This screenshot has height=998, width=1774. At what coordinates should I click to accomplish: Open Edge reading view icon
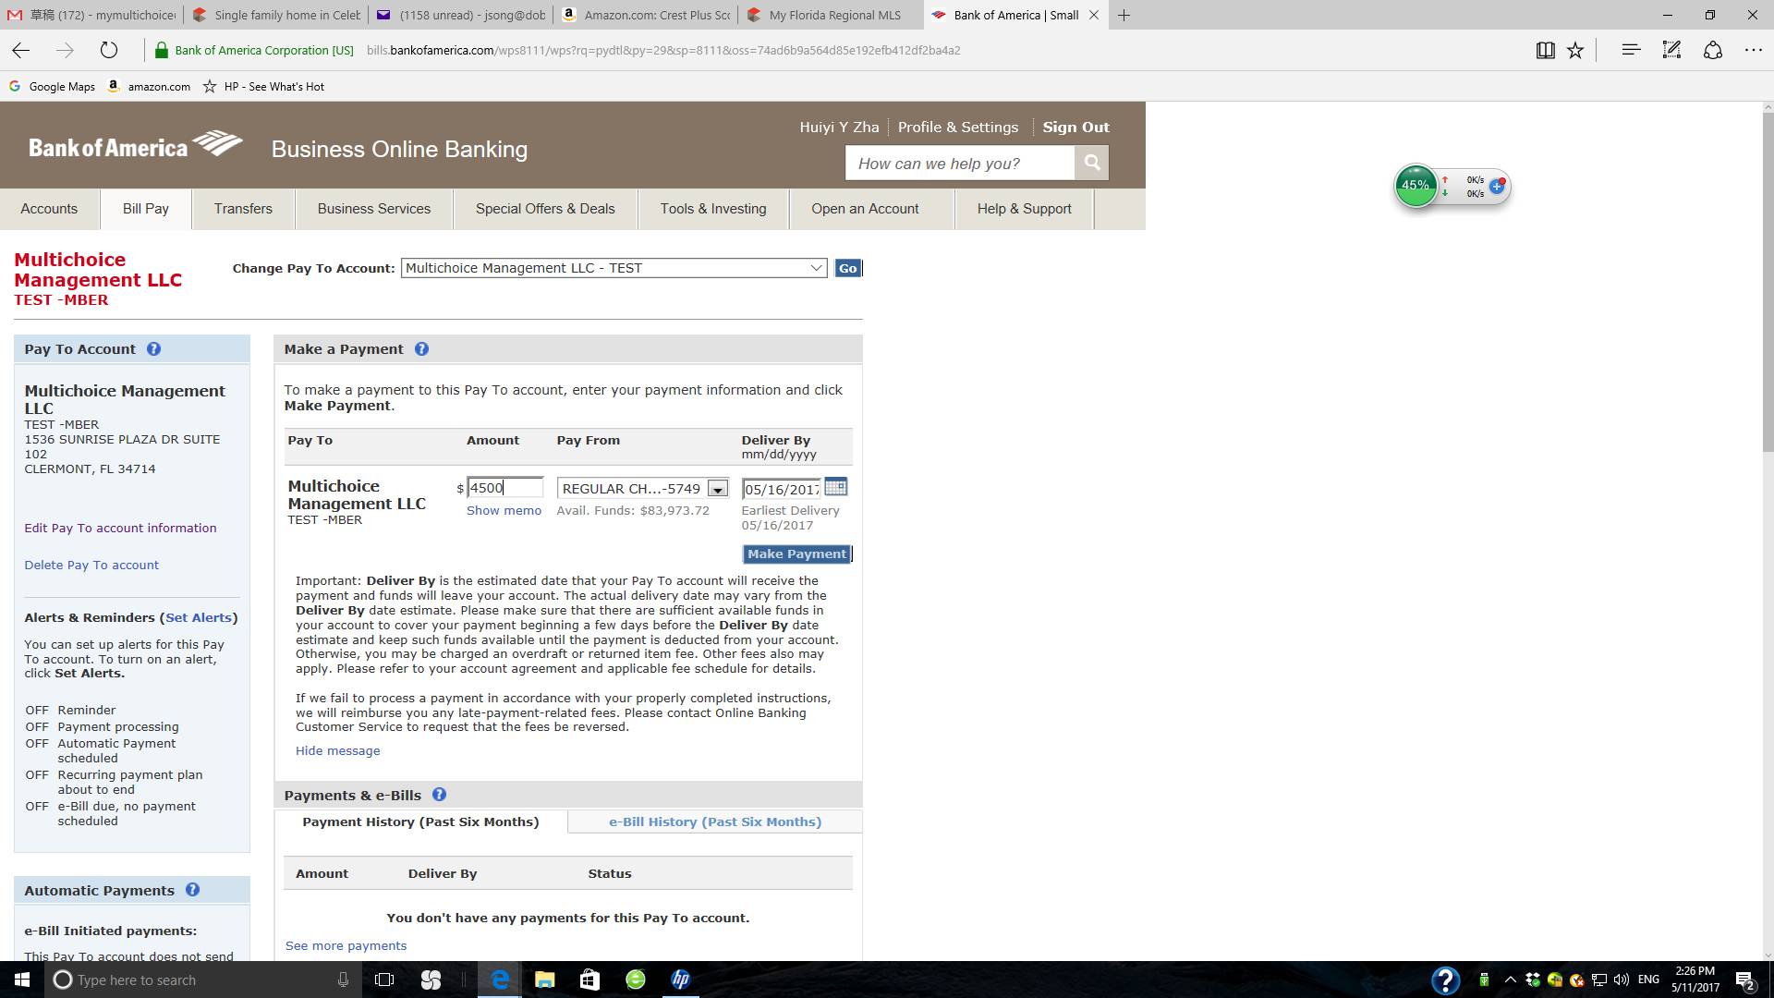(x=1545, y=51)
